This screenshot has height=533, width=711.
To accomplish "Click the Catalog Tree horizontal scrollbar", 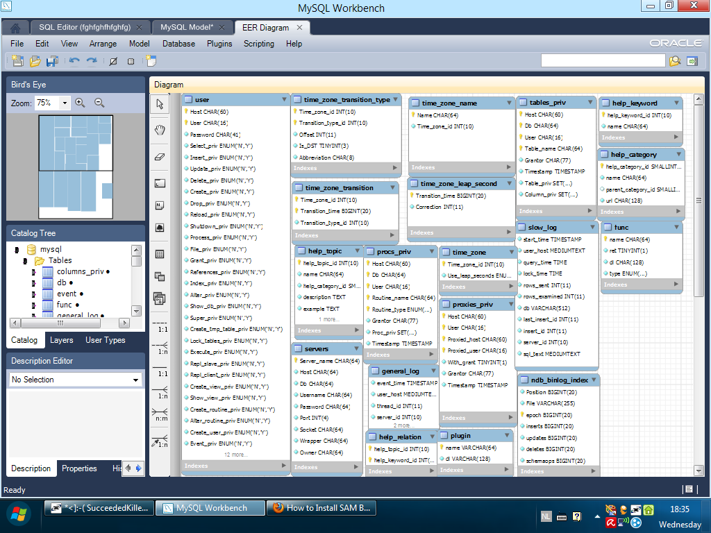I will pyautogui.click(x=69, y=323).
